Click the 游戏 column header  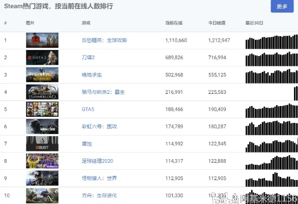pos(86,23)
